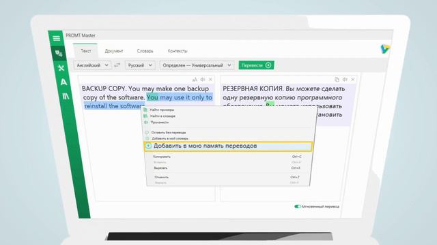Viewport: 437px width, 245px height.
Task: Click the PROMT logo icon
Action: coord(385,49)
